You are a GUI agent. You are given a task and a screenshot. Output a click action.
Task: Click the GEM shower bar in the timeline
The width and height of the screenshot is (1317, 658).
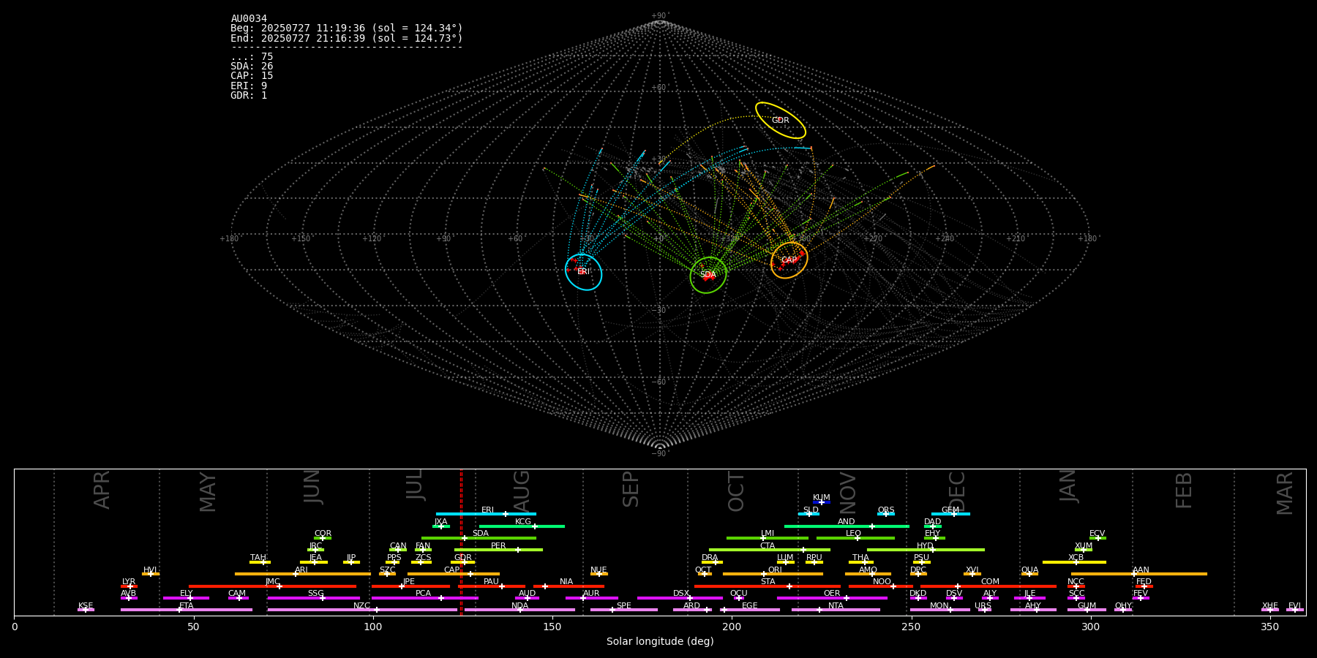tap(950, 514)
